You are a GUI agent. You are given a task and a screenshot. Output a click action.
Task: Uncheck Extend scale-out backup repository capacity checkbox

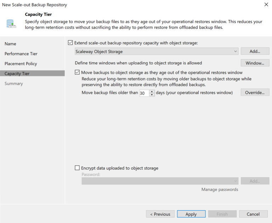click(70, 43)
